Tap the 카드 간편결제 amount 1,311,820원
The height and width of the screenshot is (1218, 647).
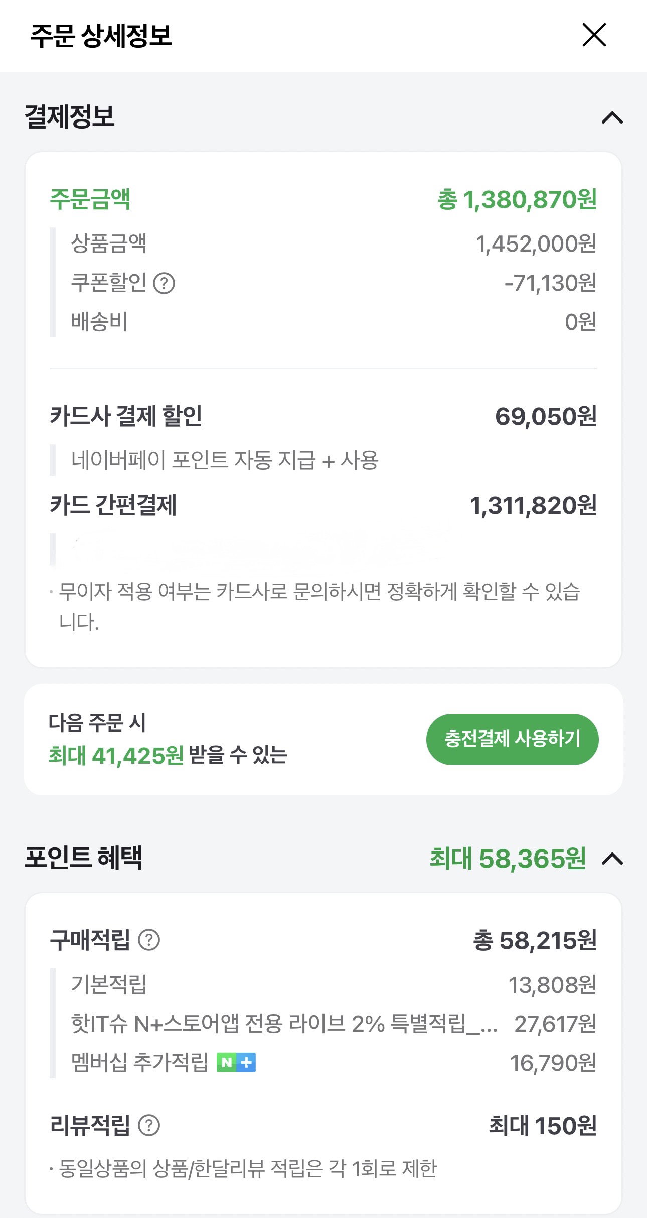point(533,505)
